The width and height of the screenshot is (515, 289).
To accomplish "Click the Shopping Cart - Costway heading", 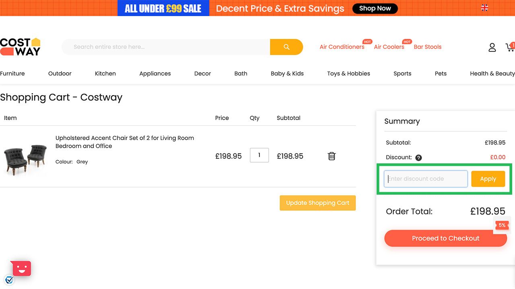I will click(x=61, y=98).
